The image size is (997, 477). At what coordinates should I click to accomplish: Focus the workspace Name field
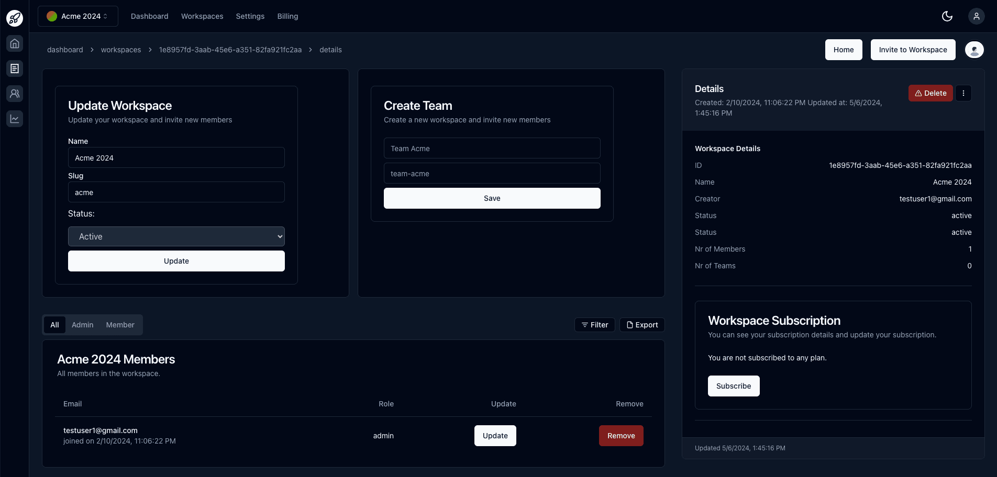click(x=176, y=157)
